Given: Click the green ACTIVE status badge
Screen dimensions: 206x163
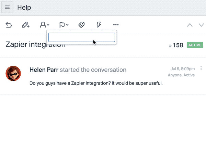Looking at the screenshot, I should tap(195, 45).
